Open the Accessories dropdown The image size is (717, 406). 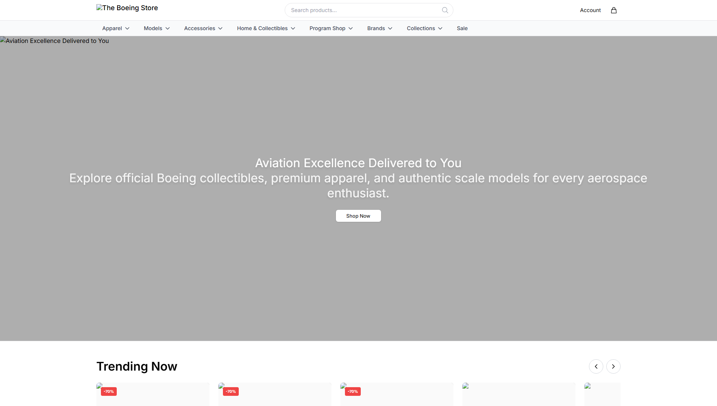click(203, 28)
